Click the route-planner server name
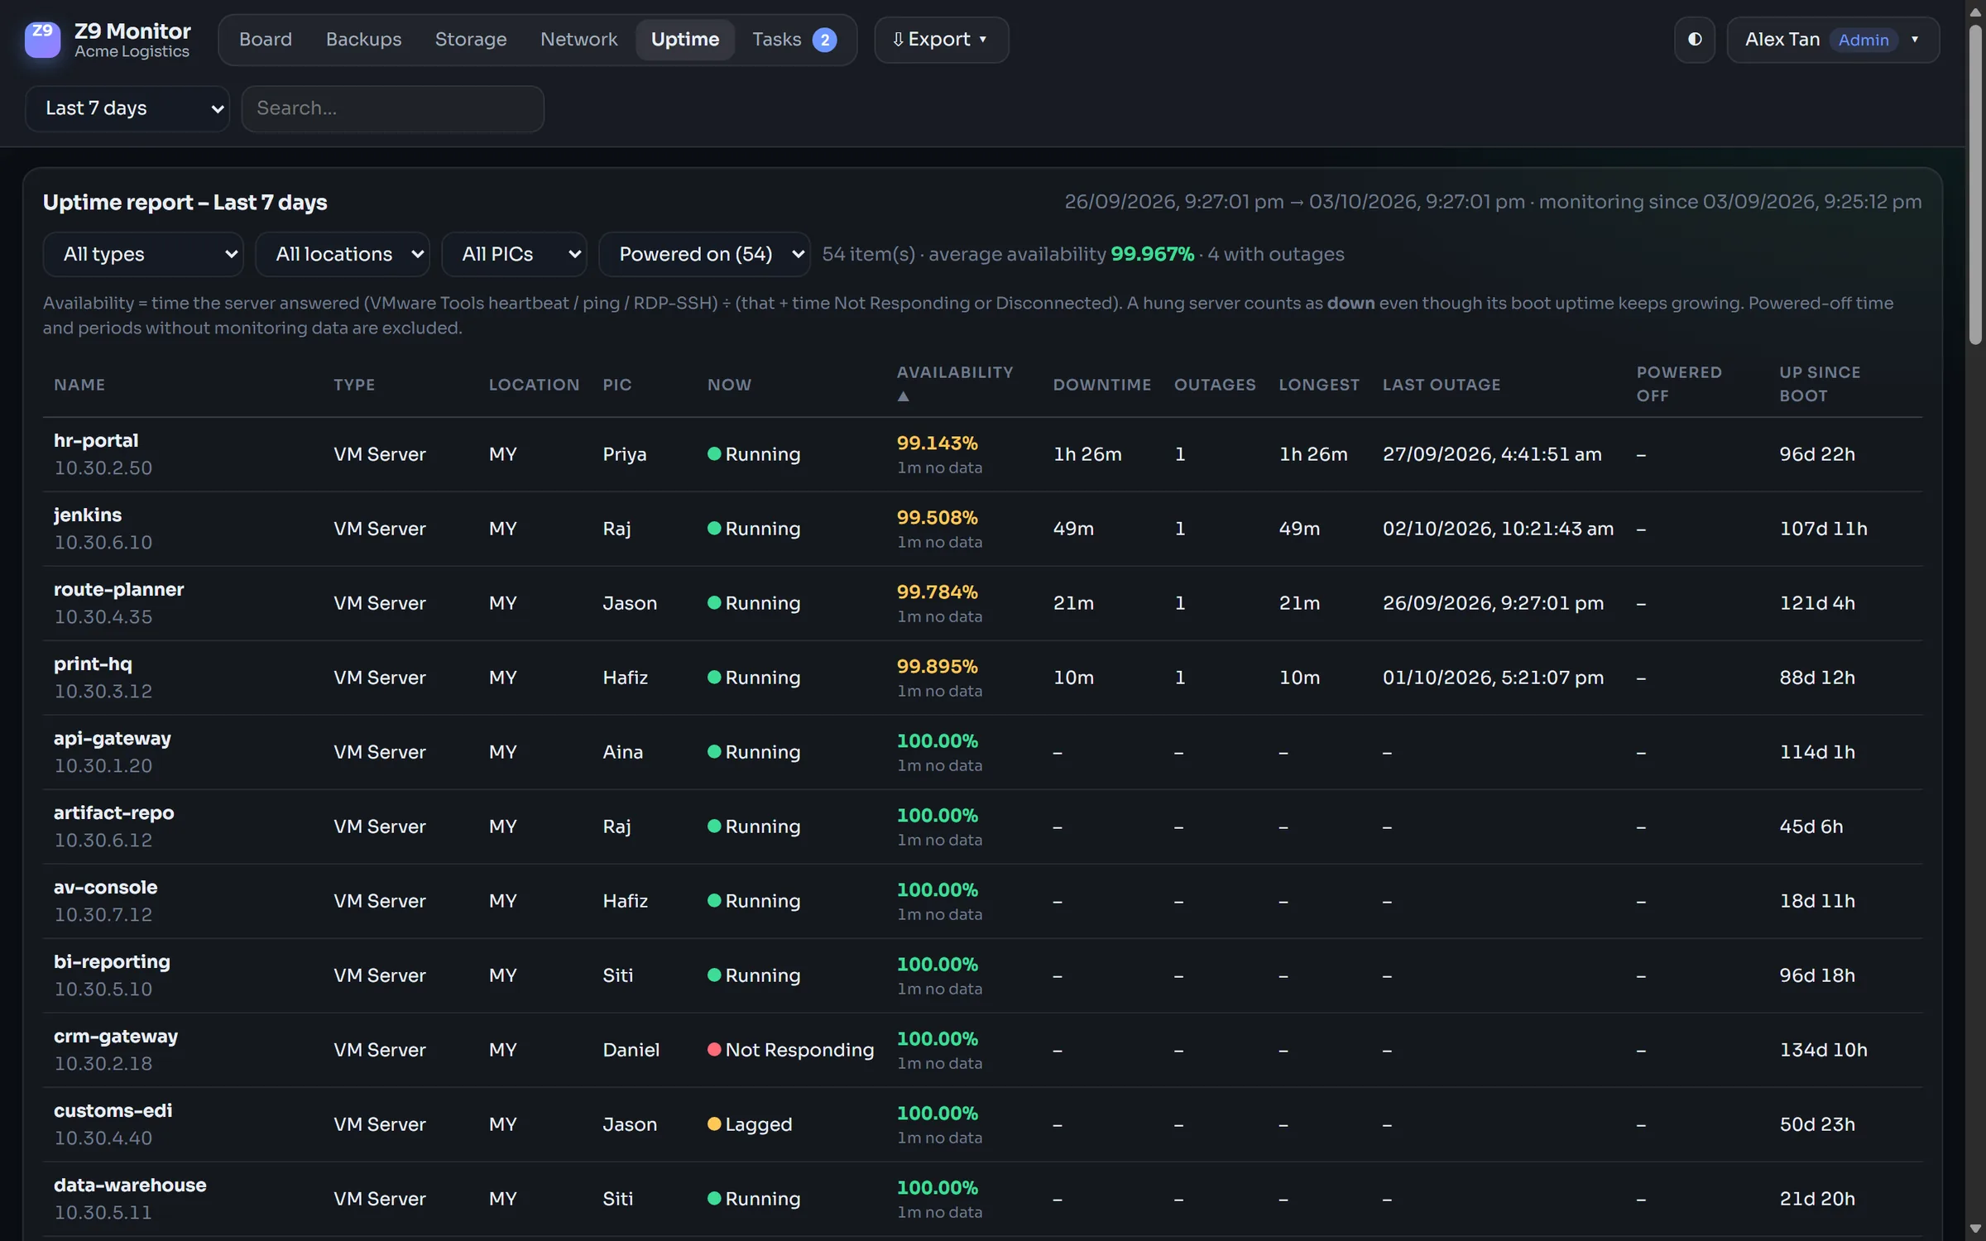Image resolution: width=1986 pixels, height=1241 pixels. coord(119,590)
